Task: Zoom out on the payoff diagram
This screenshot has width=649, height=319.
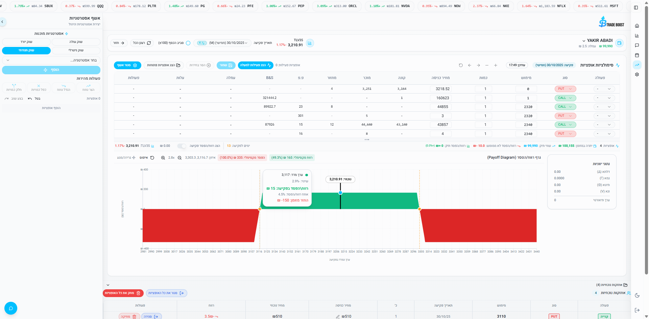Action: click(x=179, y=158)
